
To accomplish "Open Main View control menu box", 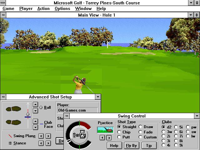I will pos(3,15).
